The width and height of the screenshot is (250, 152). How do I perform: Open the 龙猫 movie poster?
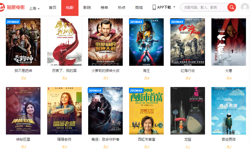pyautogui.click(x=188, y=111)
